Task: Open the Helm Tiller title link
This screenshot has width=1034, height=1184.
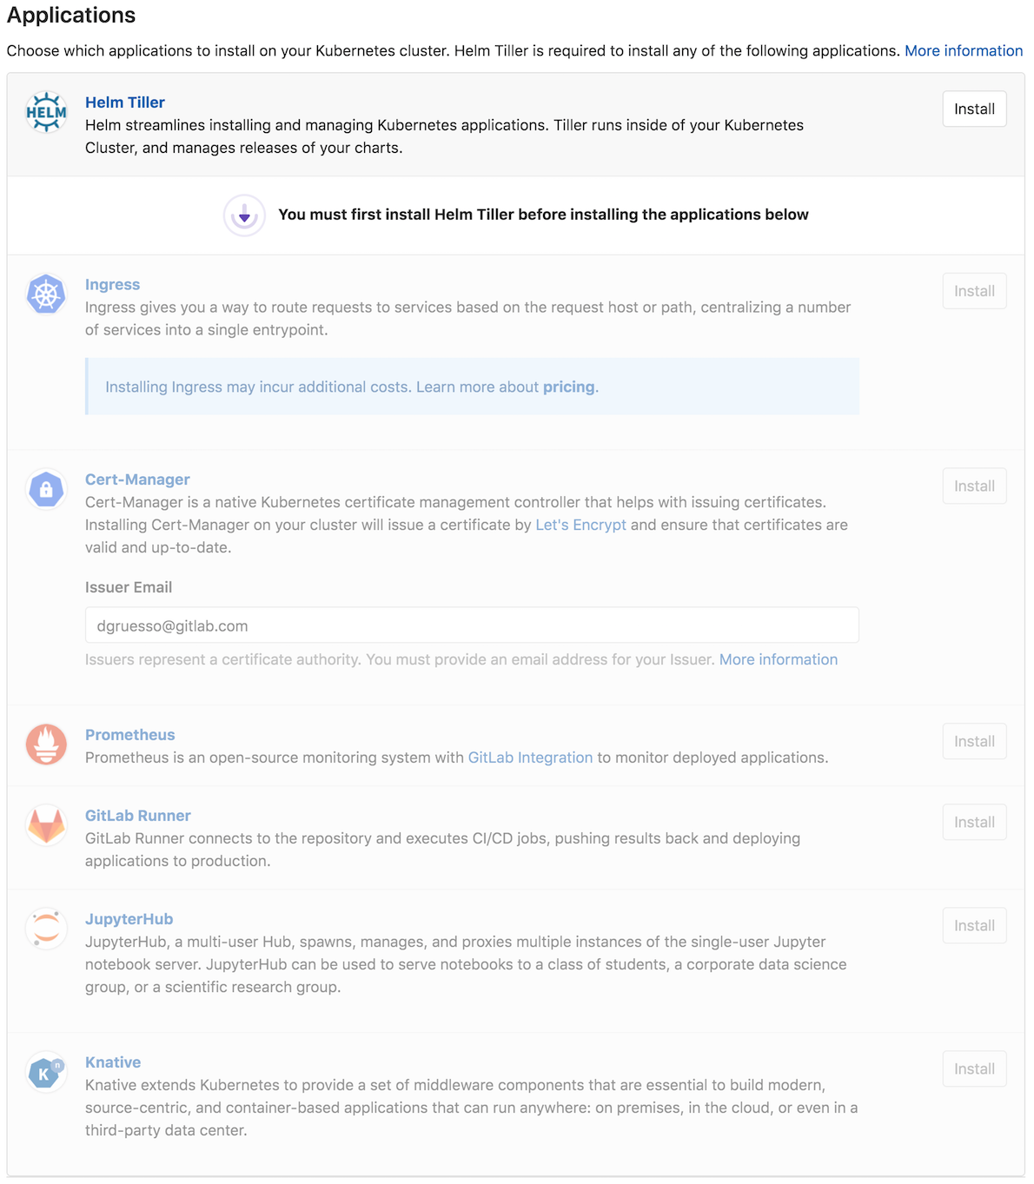Action: click(125, 103)
